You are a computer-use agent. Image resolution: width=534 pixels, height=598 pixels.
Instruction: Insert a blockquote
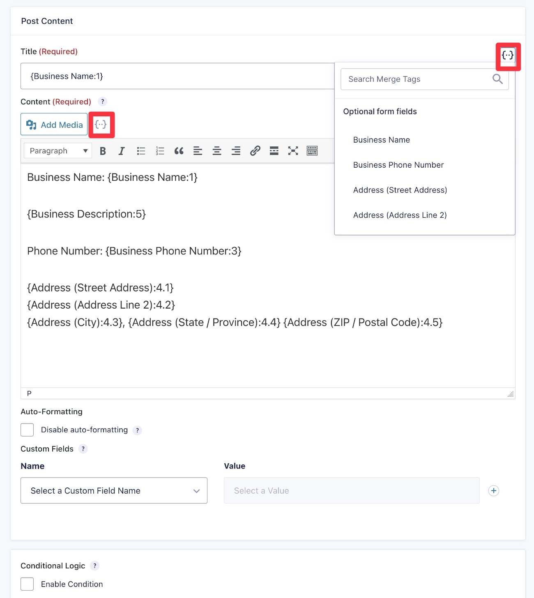click(179, 151)
